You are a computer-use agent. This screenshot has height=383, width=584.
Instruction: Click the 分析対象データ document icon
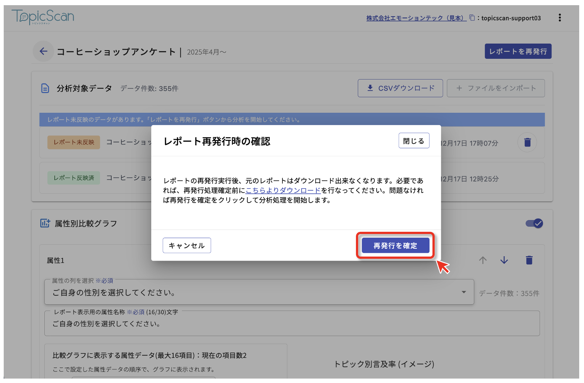pyautogui.click(x=45, y=88)
